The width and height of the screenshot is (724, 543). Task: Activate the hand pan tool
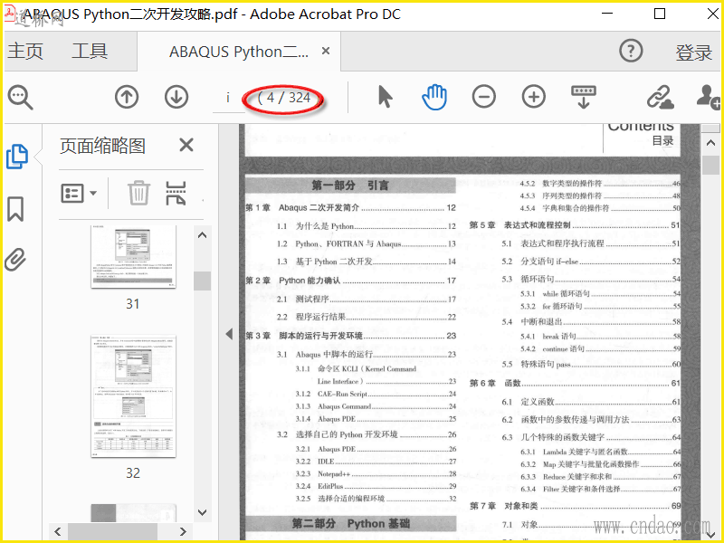(x=434, y=97)
